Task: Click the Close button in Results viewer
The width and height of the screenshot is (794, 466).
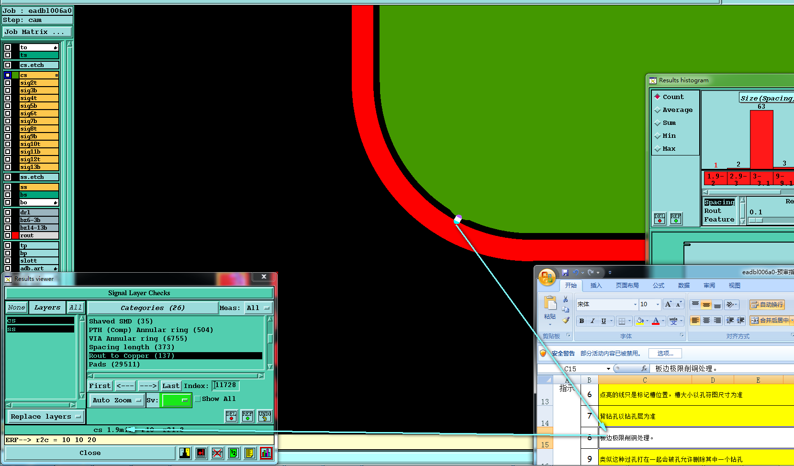Action: pyautogui.click(x=90, y=453)
